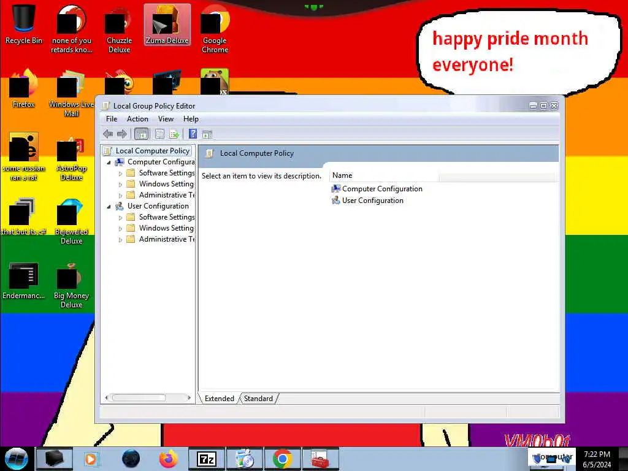Click the red toolbox taskbar icon
Viewport: 628px width, 471px height.
pos(320,459)
